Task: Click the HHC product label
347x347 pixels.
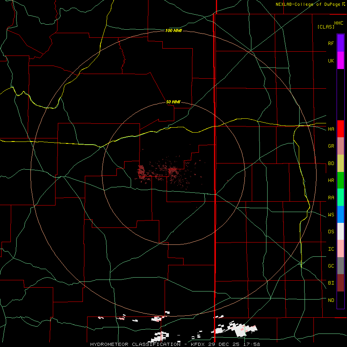Action: [339, 23]
